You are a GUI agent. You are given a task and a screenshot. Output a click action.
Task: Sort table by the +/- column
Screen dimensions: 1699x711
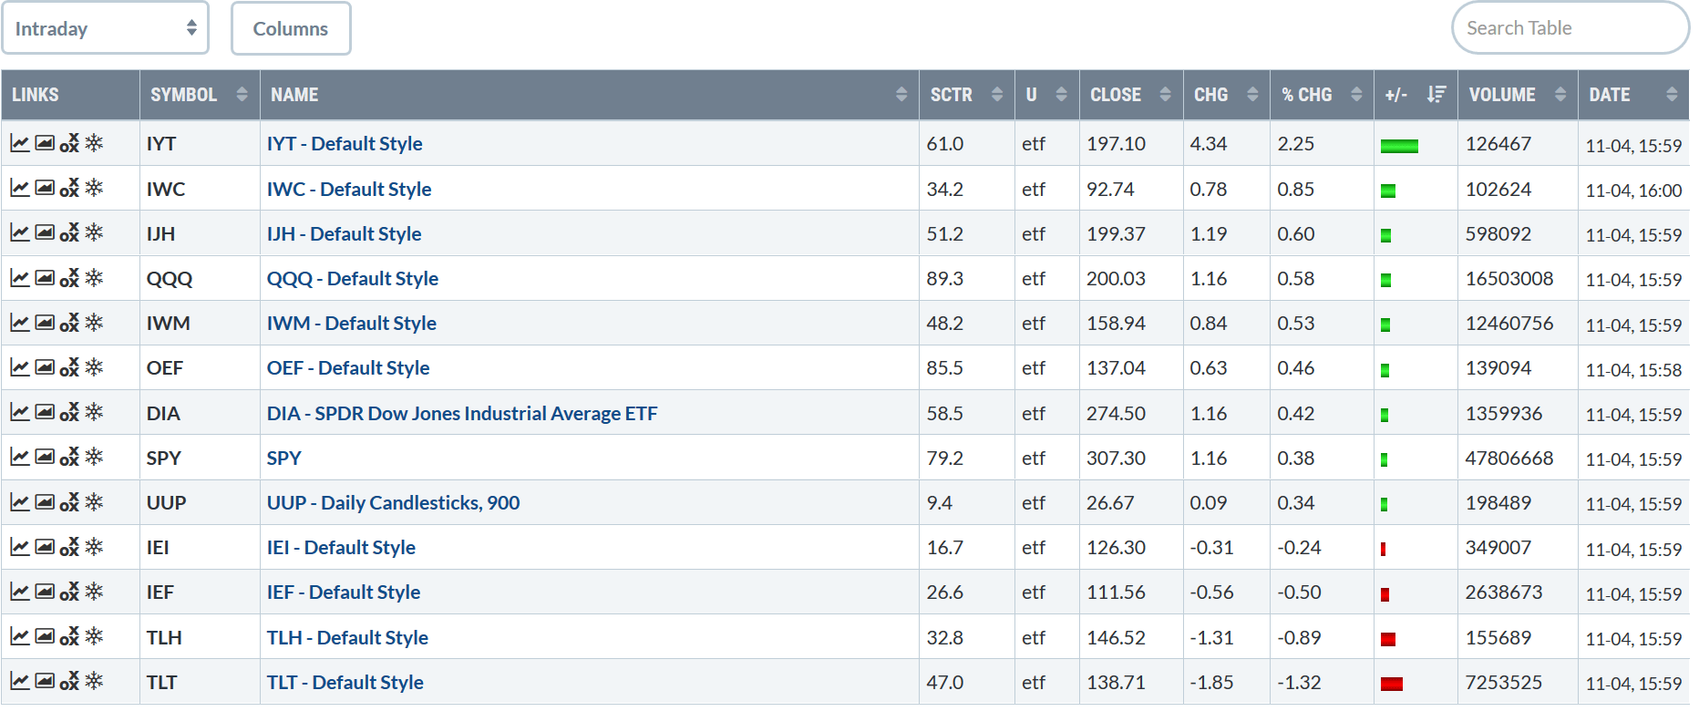[1416, 95]
